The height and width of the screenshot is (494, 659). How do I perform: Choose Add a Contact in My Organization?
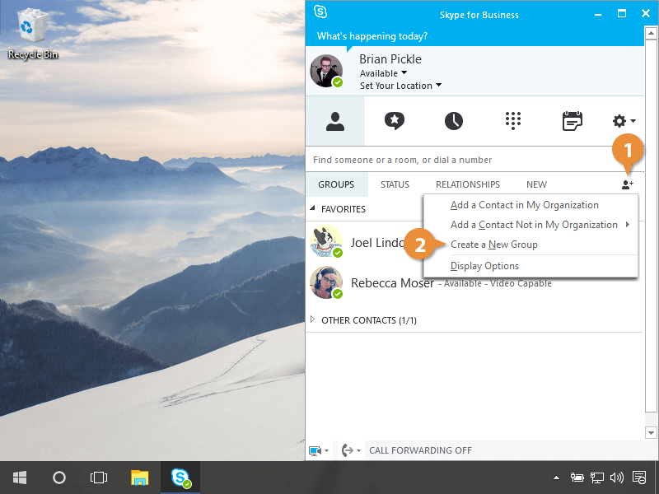click(x=524, y=205)
